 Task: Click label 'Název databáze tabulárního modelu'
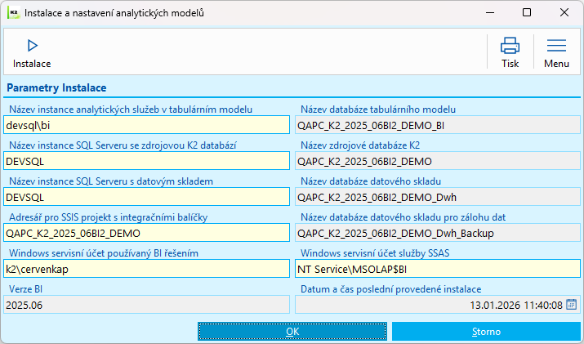click(x=378, y=109)
